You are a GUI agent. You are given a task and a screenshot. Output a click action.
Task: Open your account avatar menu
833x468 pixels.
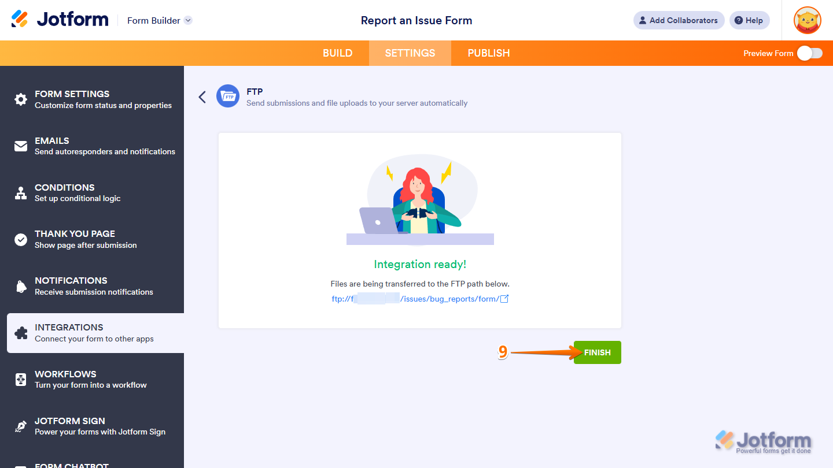tap(807, 20)
